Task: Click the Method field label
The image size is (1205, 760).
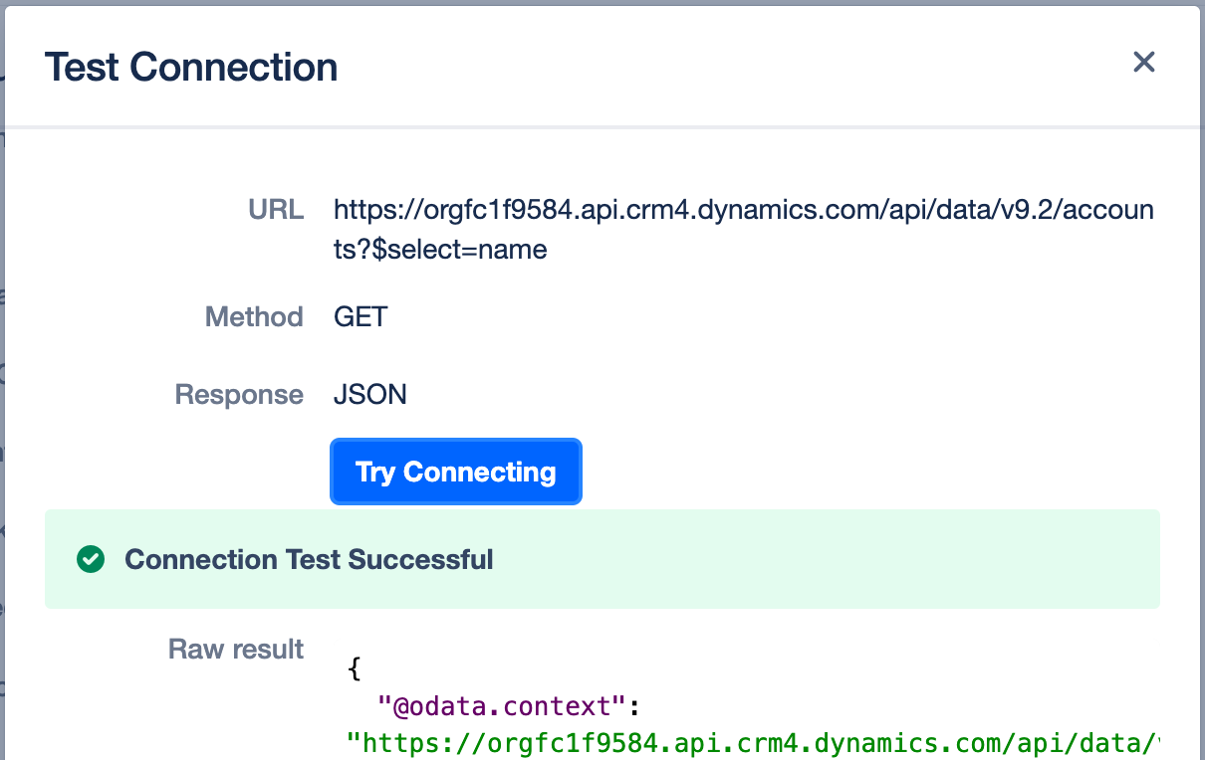Action: click(254, 317)
